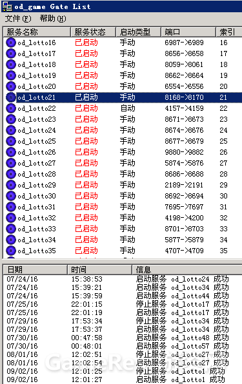Select log time 12:01:27
This screenshot has height=384, width=242.
[x=86, y=379]
